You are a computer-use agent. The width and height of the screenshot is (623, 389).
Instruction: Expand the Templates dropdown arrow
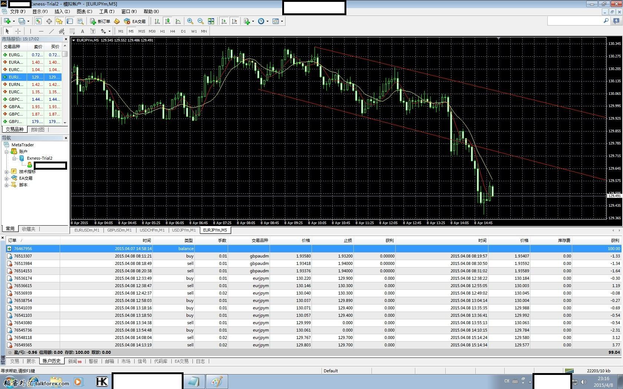coord(282,21)
